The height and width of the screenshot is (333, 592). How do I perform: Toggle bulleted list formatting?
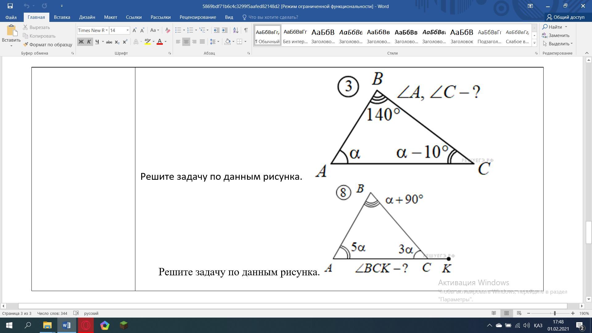[178, 30]
